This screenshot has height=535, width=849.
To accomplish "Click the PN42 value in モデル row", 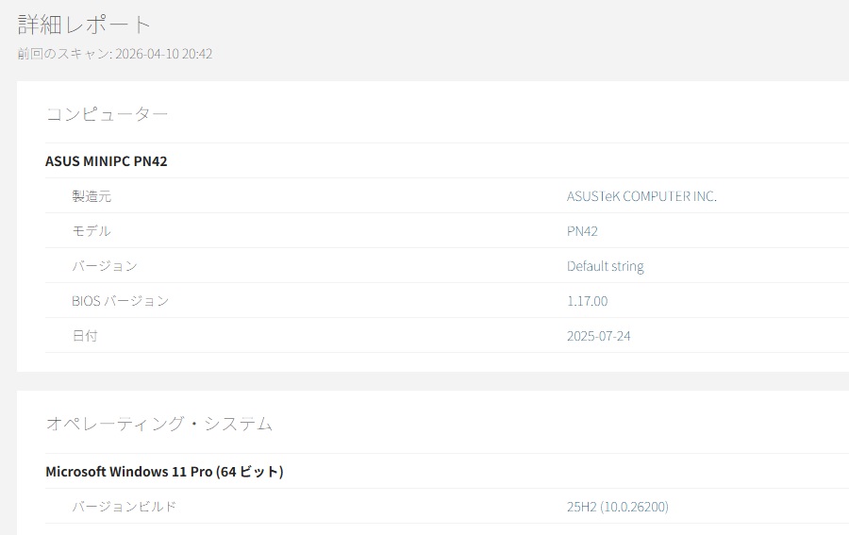I will point(582,231).
